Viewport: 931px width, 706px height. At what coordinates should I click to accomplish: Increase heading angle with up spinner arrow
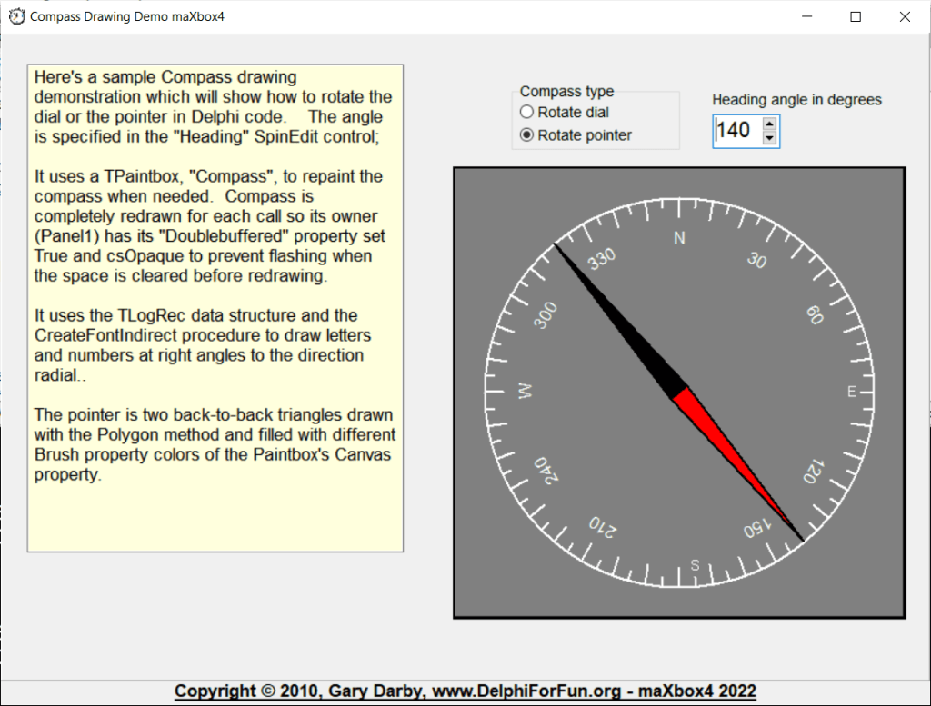769,124
